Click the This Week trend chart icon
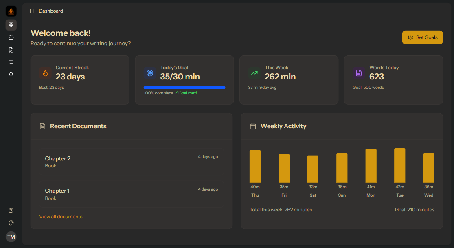Image resolution: width=454 pixels, height=248 pixels. pos(254,73)
